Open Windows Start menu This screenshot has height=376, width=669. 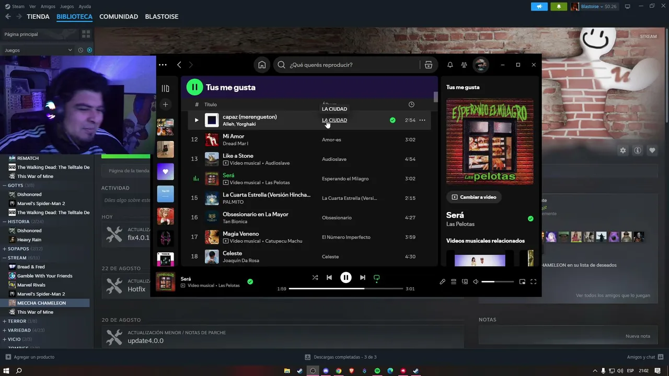6,371
